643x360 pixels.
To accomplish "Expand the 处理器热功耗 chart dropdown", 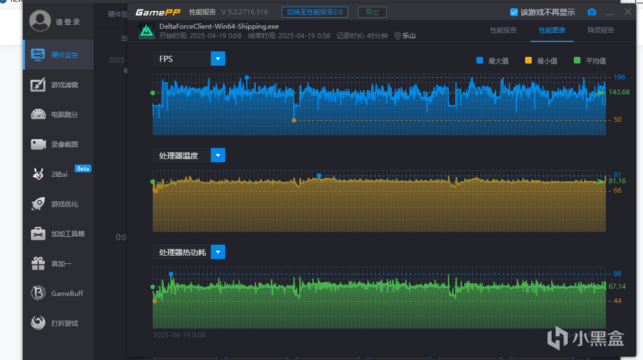I will coord(218,252).
